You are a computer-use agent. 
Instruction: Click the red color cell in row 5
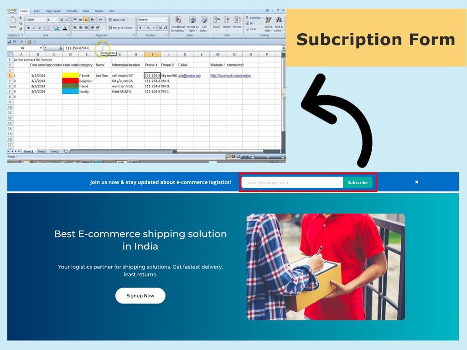point(70,81)
